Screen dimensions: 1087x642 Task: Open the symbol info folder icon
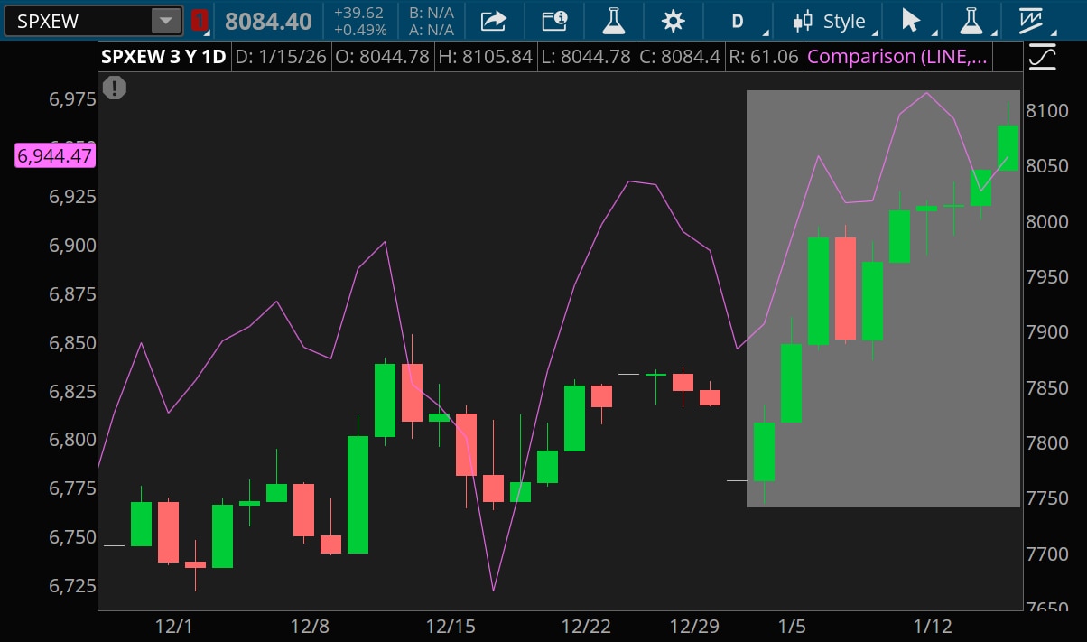click(x=553, y=21)
